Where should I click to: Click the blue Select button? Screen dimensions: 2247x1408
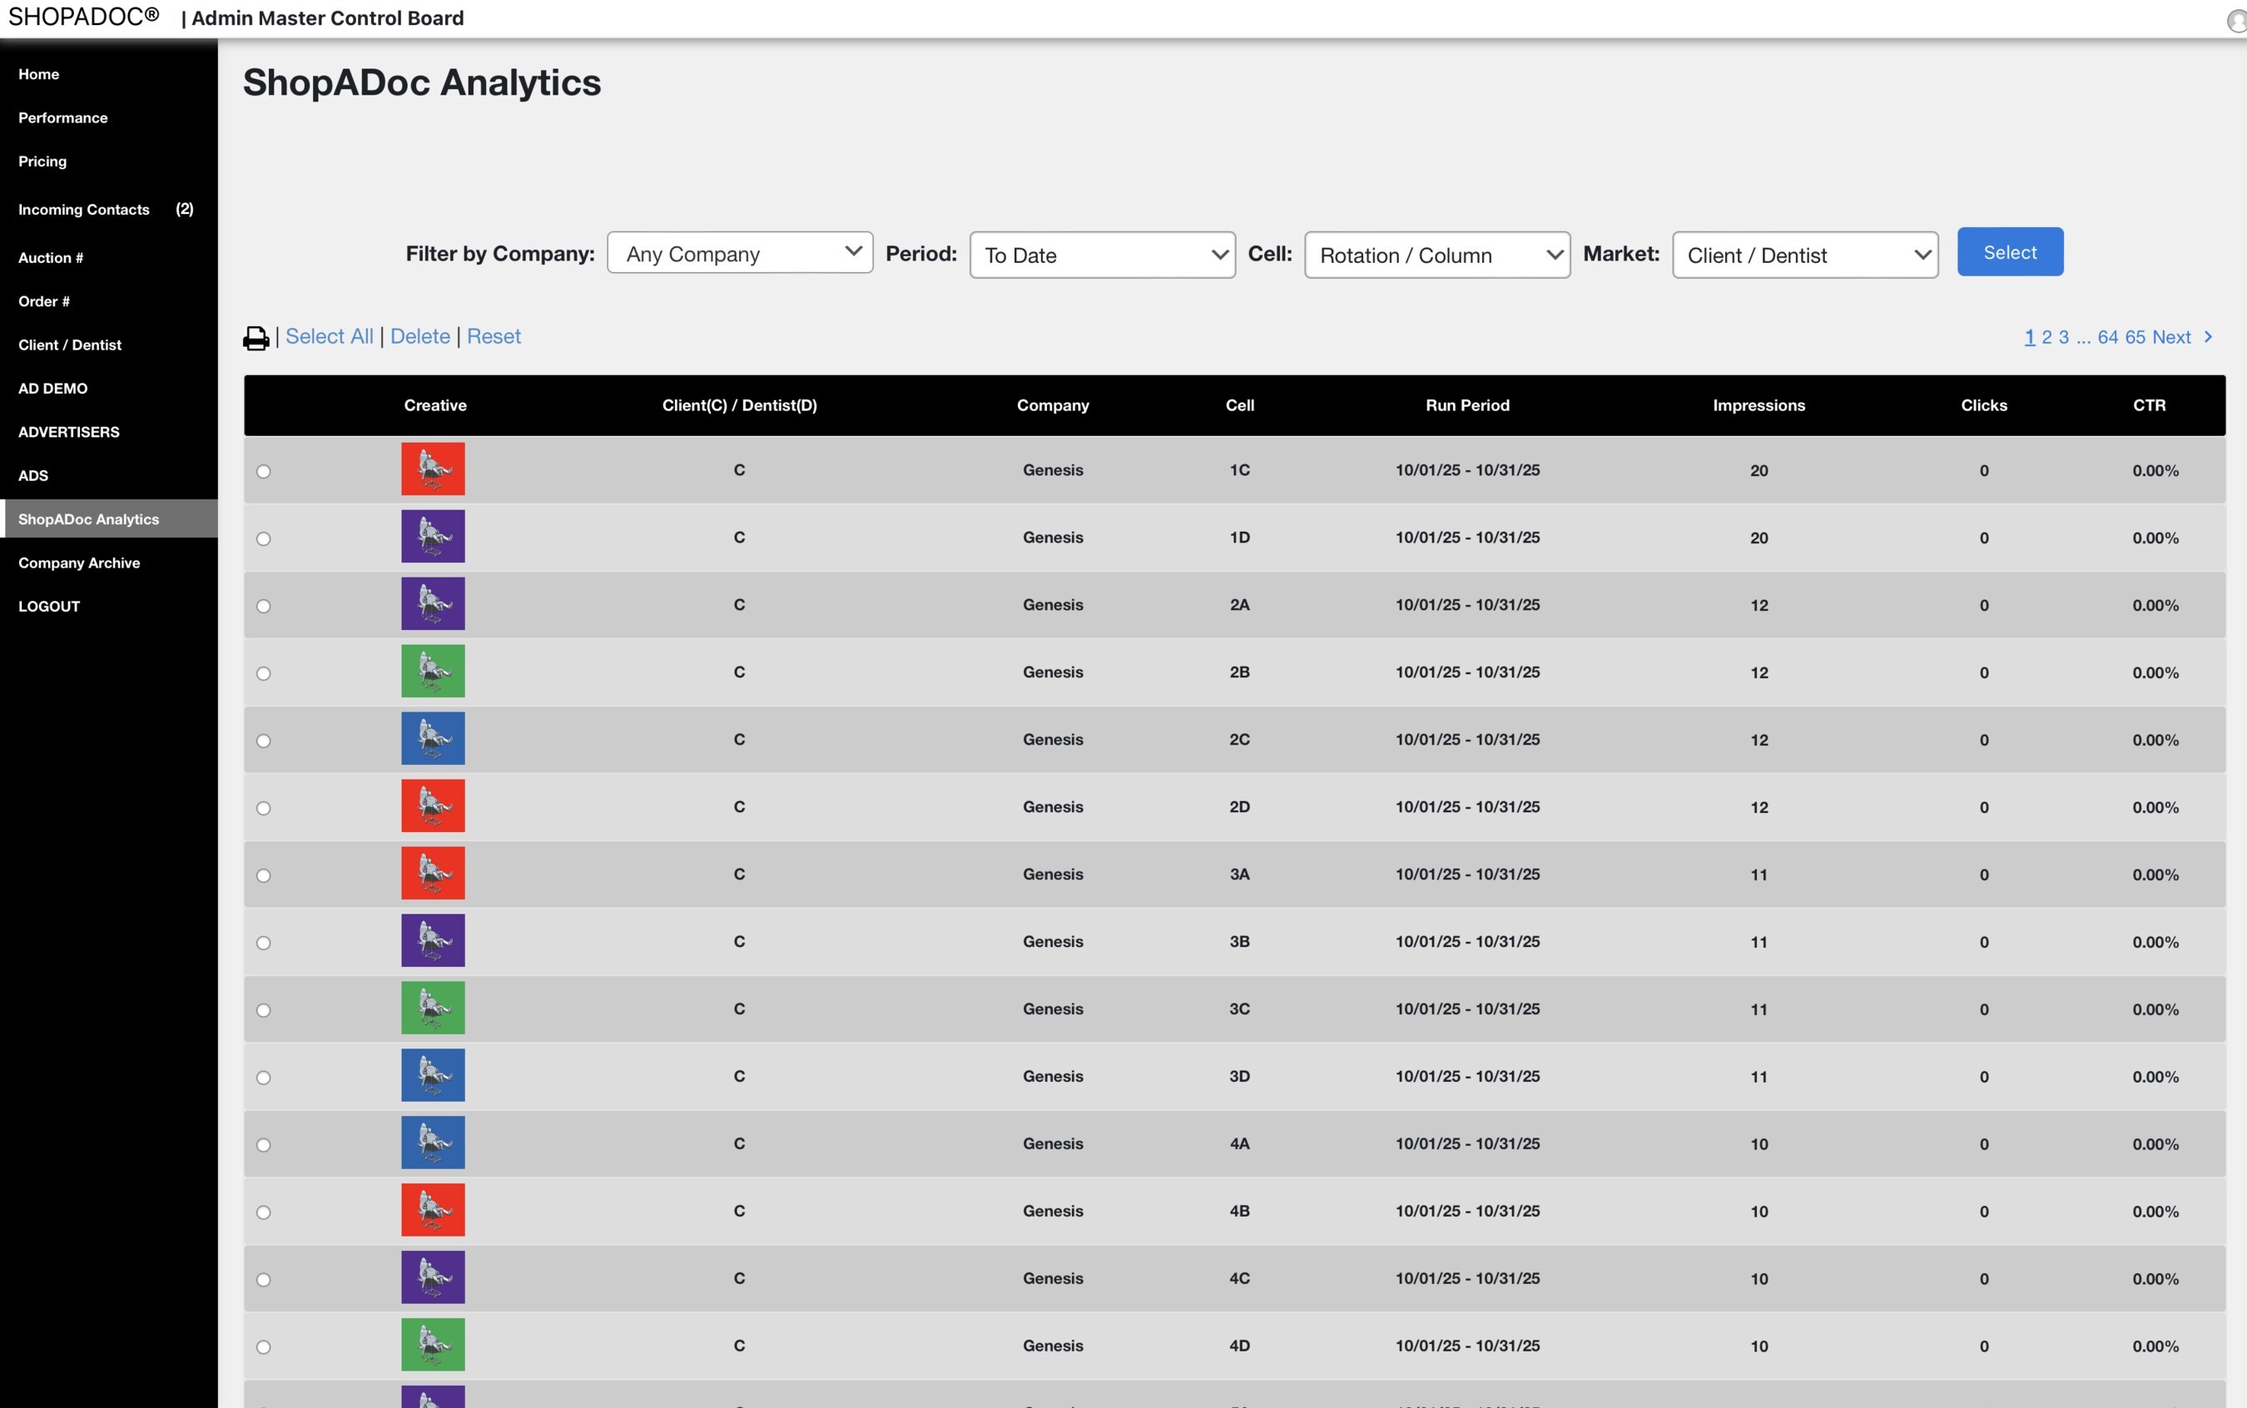pyautogui.click(x=2010, y=252)
